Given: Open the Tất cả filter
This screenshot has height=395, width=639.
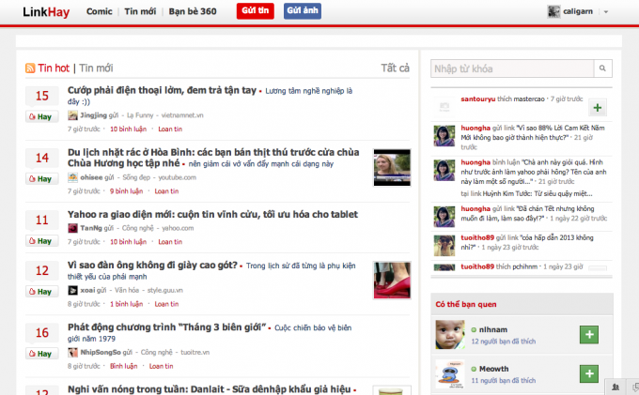Looking at the screenshot, I should pos(395,68).
